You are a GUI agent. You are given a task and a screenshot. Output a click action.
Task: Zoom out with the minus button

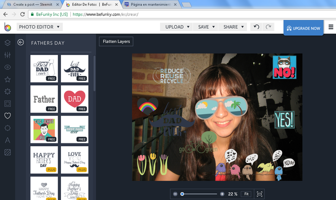coord(175,194)
